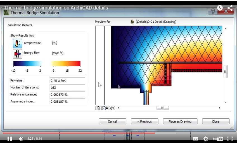Close the Thermal Bridge Simulation dialog window
The width and height of the screenshot is (237, 143).
coord(226,11)
